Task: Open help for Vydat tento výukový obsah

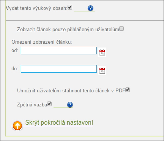Action: pos(90,8)
